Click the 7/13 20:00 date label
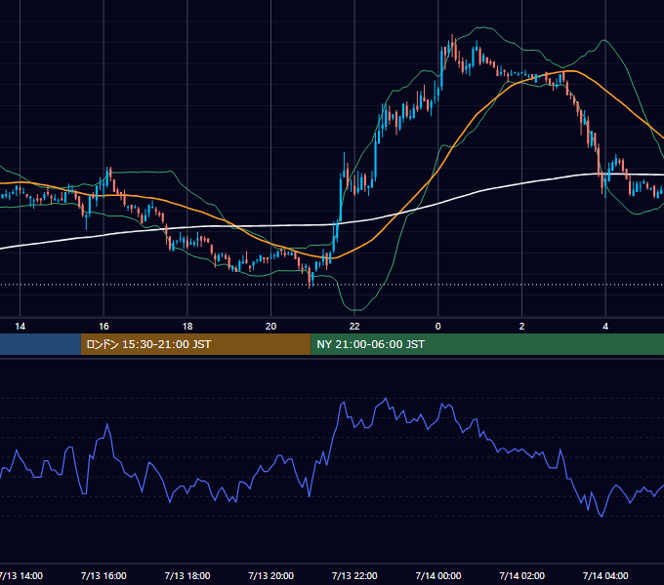The width and height of the screenshot is (664, 585). (271, 575)
